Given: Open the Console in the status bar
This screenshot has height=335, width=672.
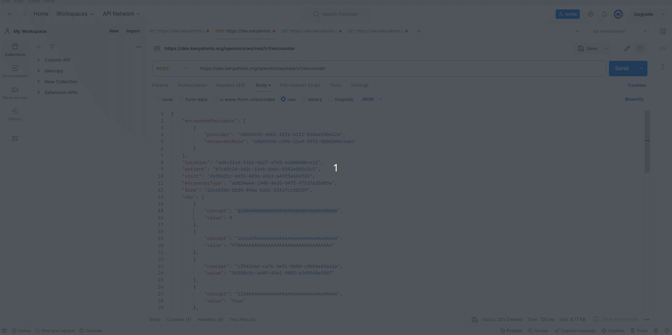Looking at the screenshot, I should [91, 331].
